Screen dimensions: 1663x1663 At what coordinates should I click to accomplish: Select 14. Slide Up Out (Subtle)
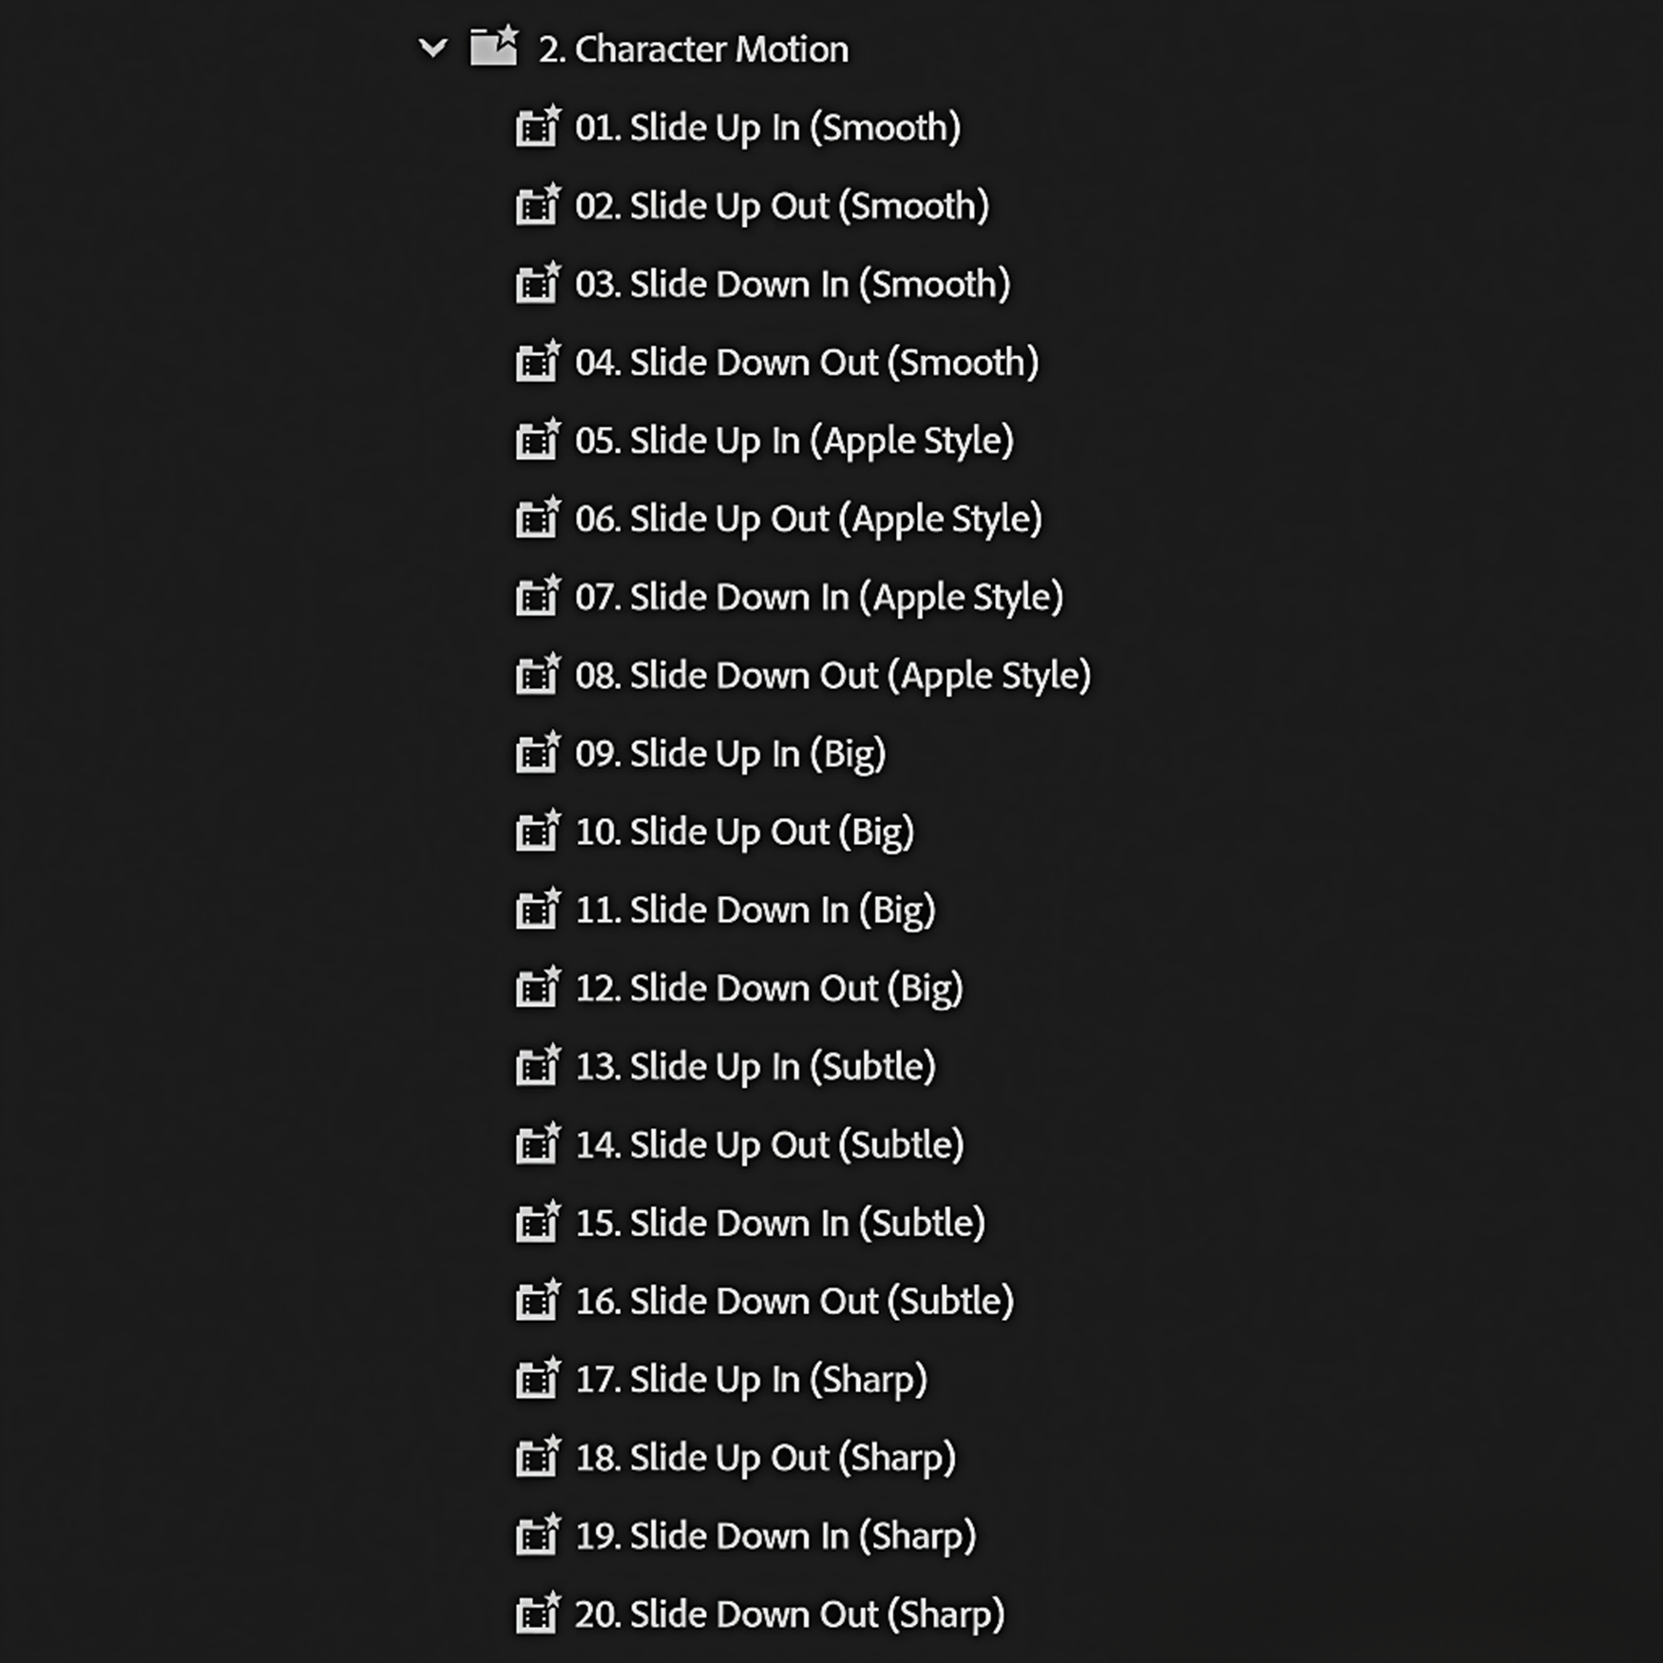coord(770,1144)
